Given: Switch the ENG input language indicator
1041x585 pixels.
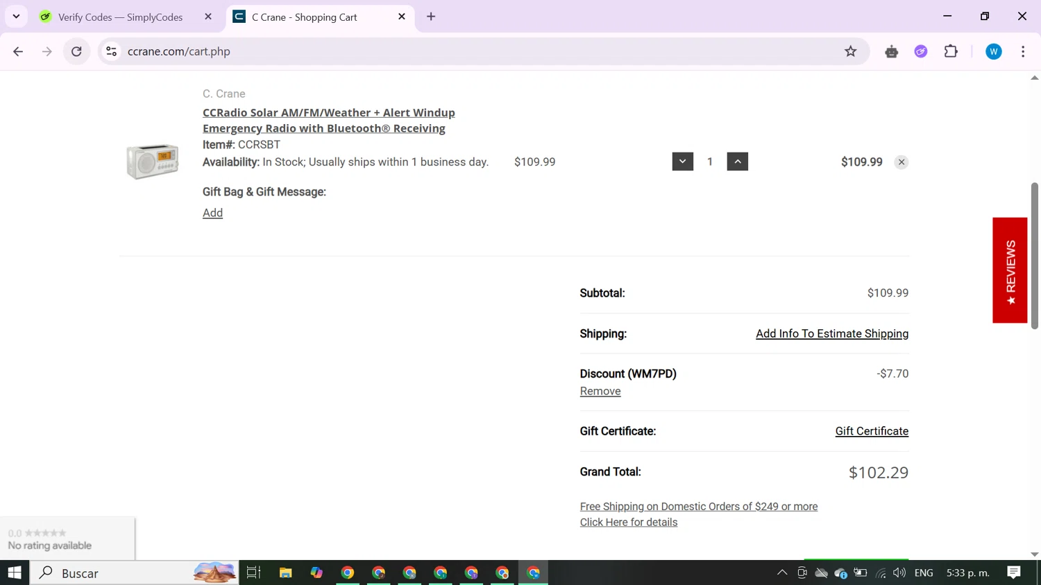Looking at the screenshot, I should coord(924,573).
